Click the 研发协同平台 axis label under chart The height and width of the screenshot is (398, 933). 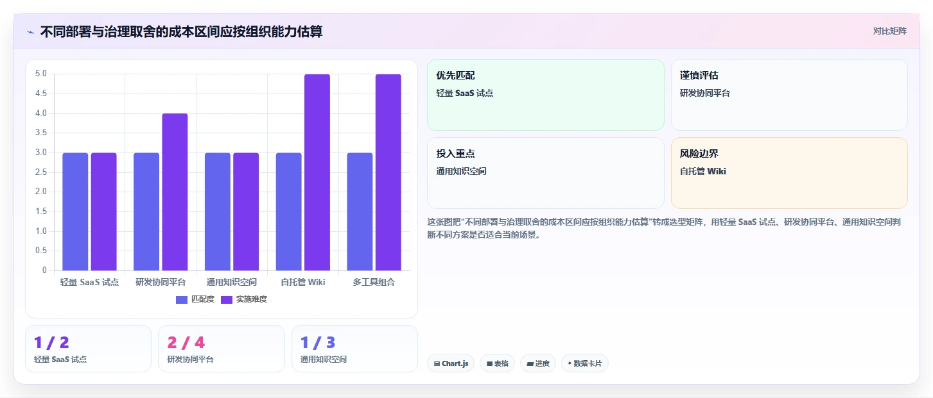(161, 282)
